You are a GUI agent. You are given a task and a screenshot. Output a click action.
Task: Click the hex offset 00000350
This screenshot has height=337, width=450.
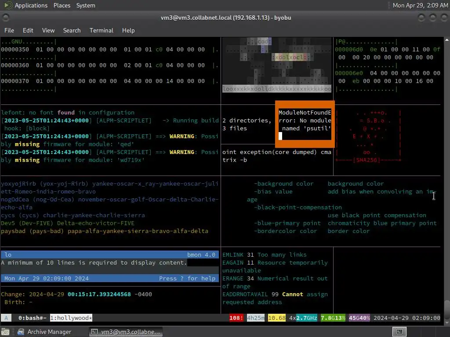[15, 49]
